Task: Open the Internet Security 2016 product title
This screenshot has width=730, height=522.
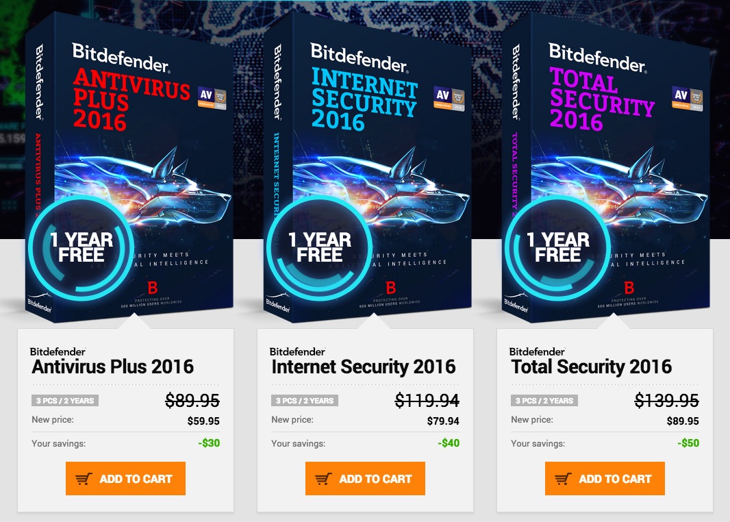Action: [x=364, y=366]
